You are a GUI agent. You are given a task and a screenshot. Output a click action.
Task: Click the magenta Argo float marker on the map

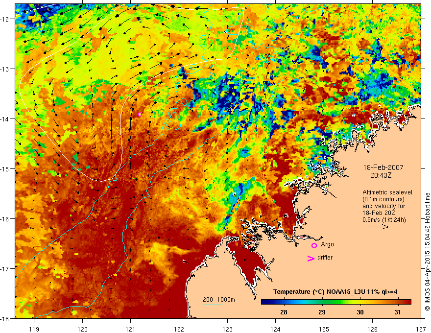[140, 114]
